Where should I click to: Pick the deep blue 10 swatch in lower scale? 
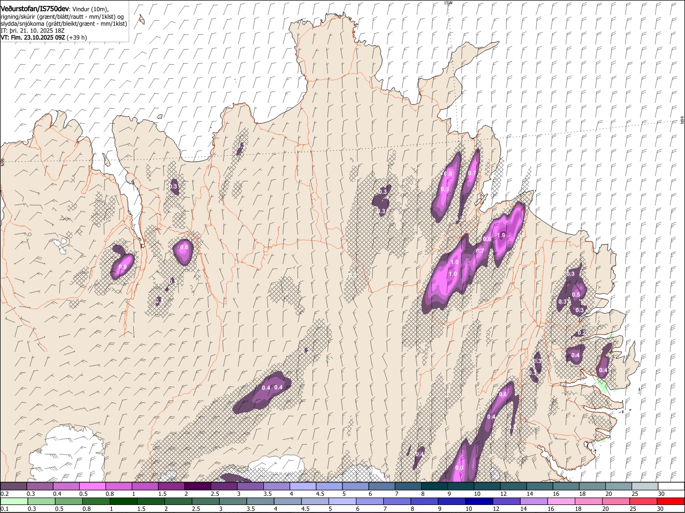[478, 502]
